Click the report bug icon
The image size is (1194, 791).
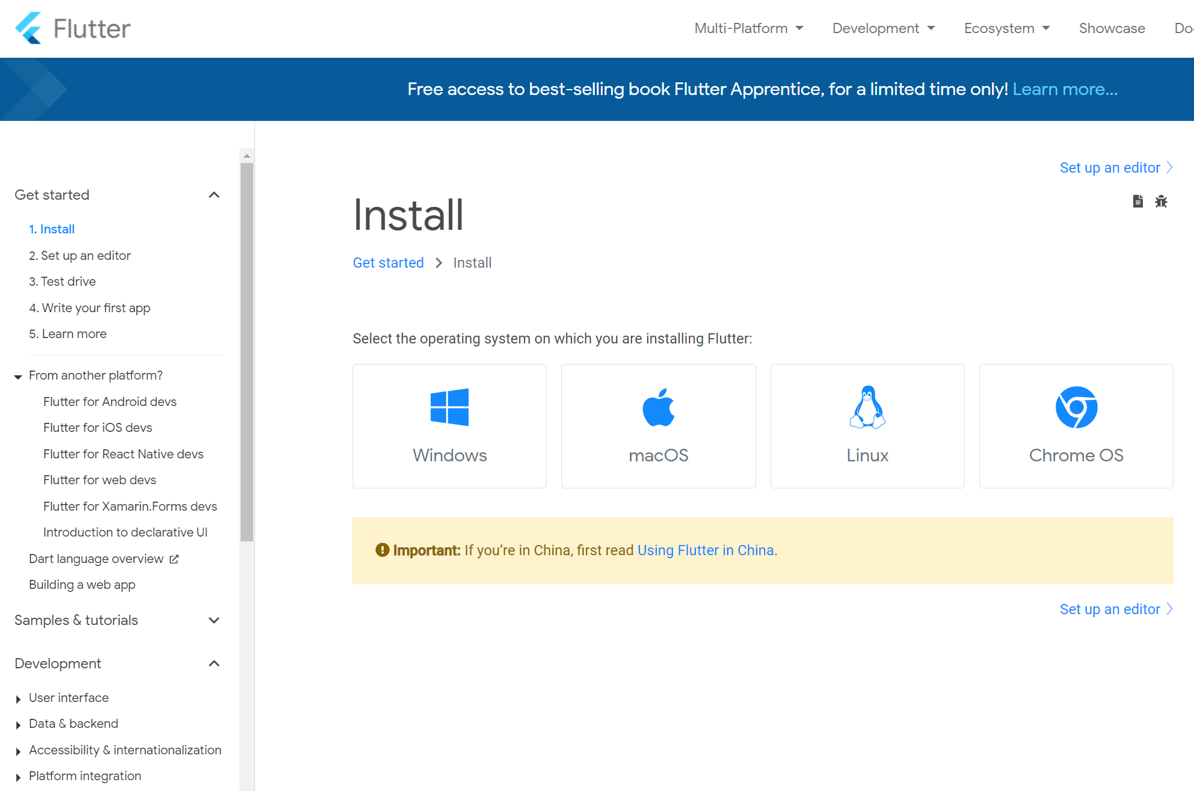click(x=1161, y=202)
